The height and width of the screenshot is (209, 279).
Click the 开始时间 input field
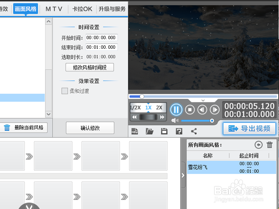click(x=101, y=38)
